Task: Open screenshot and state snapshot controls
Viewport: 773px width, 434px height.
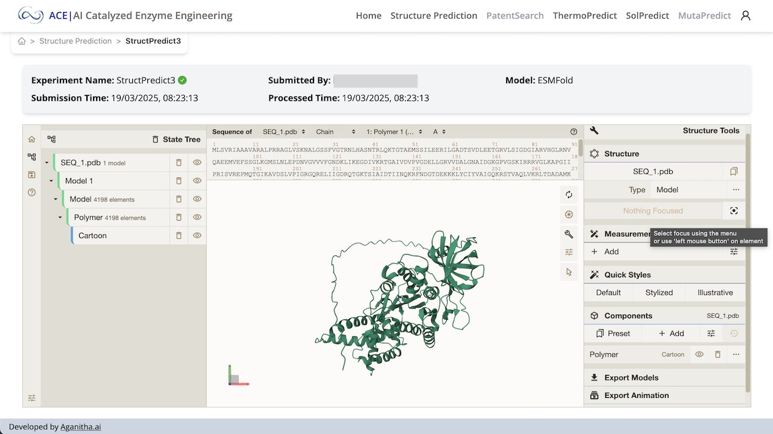Action: pyautogui.click(x=568, y=215)
